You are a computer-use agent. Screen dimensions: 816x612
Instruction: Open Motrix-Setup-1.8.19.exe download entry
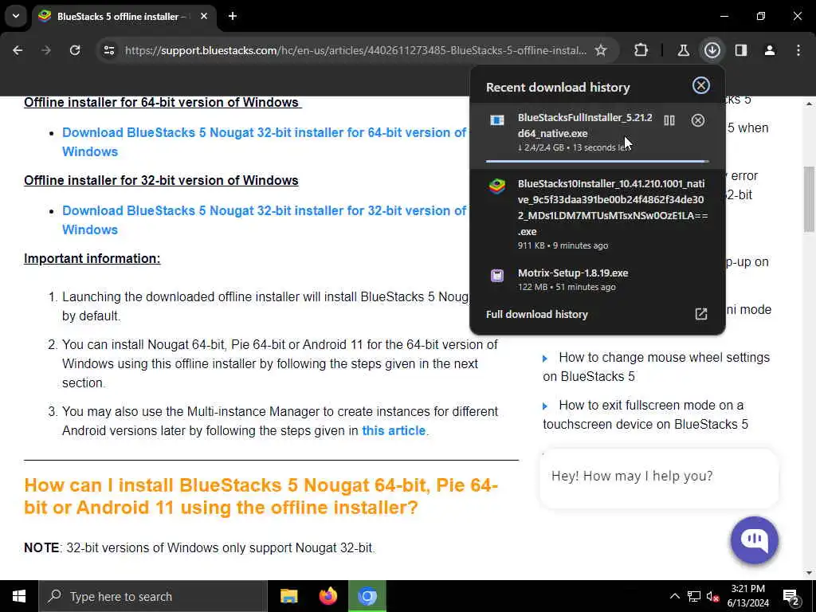pos(598,280)
